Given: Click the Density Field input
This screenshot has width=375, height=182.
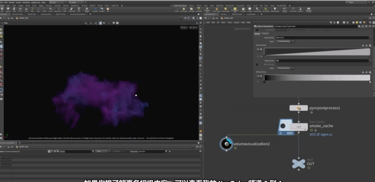Looking at the screenshot, I should 322,37.
